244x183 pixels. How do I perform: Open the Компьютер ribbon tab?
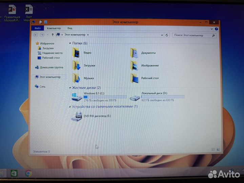[54, 28]
